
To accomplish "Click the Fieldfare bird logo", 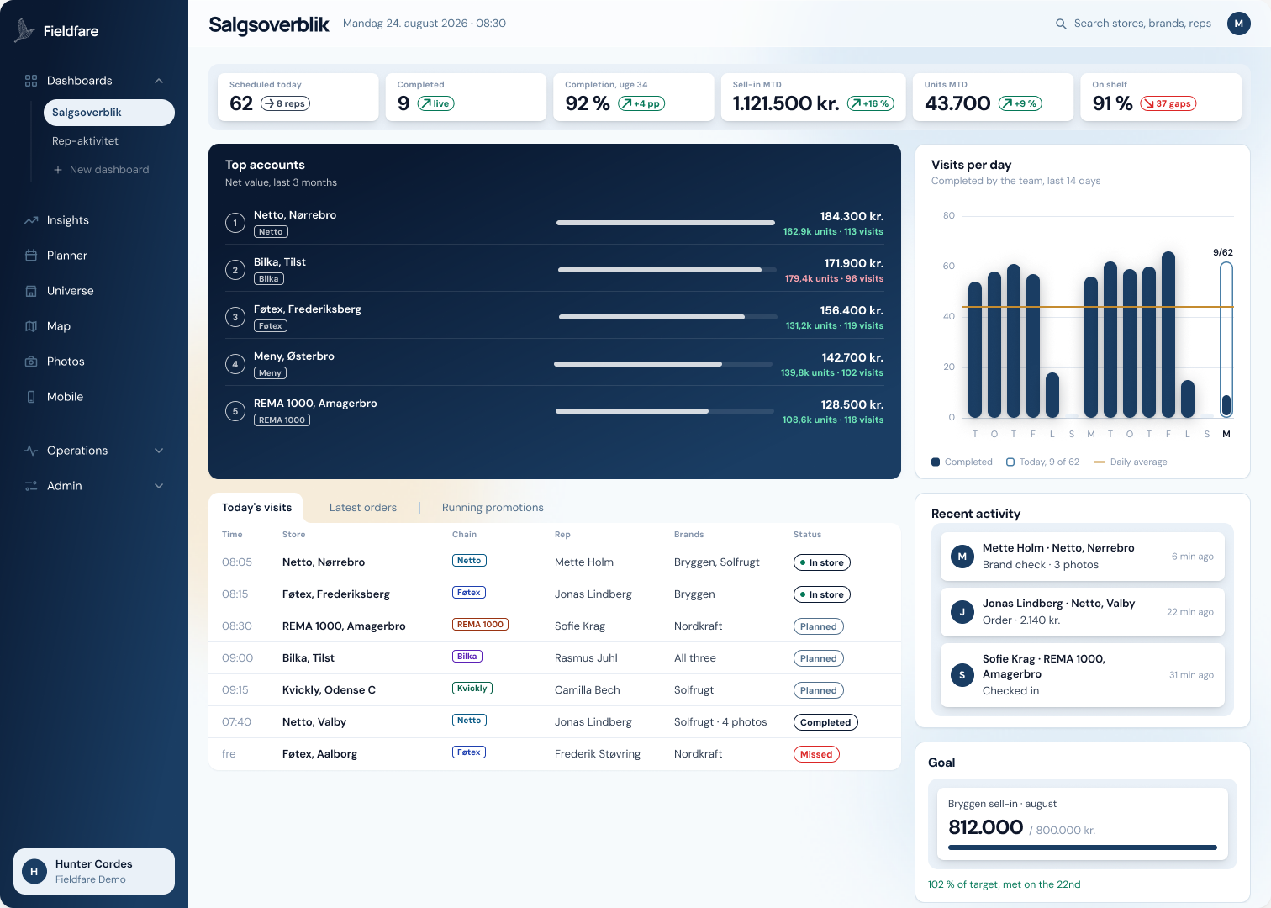I will (x=24, y=30).
